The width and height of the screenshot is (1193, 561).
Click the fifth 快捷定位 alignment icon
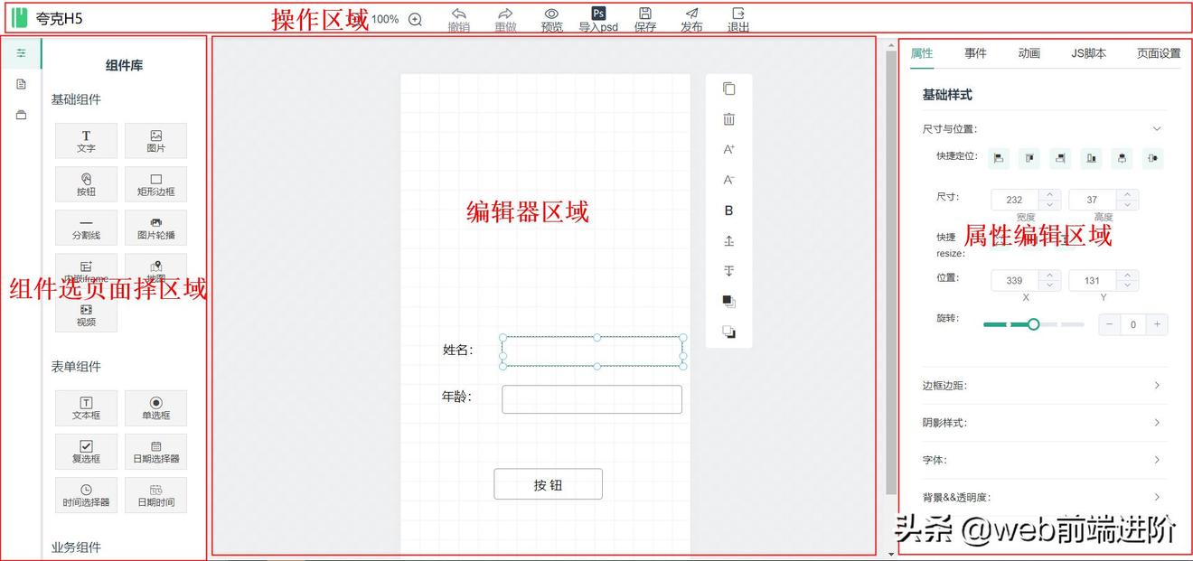pyautogui.click(x=1122, y=158)
